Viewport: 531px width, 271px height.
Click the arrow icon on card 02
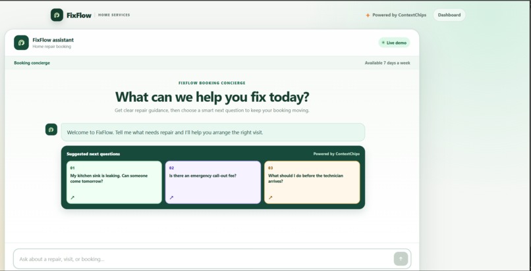pyautogui.click(x=171, y=198)
